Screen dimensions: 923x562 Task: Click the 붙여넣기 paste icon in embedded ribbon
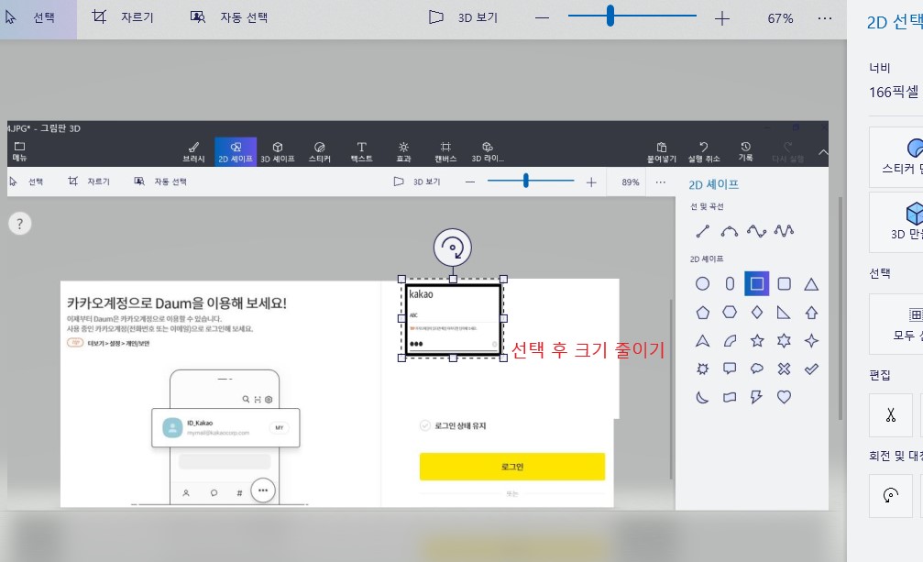pyautogui.click(x=662, y=152)
